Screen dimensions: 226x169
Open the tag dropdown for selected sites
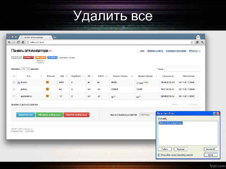pos(147,115)
